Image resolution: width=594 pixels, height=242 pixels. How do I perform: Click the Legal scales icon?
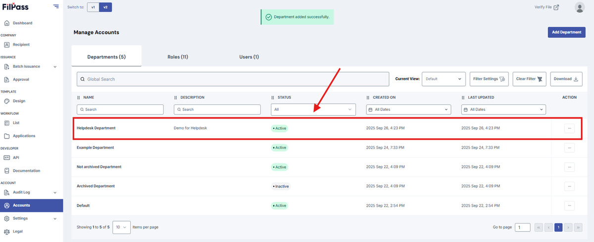(6, 231)
